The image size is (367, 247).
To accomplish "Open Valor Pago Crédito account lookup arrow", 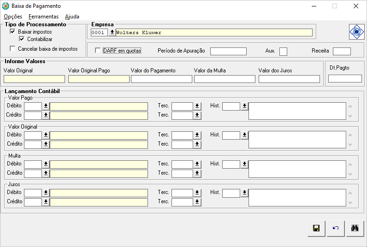I will (46, 115).
